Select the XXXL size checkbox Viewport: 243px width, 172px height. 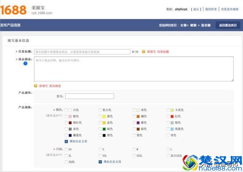[x=134, y=156]
